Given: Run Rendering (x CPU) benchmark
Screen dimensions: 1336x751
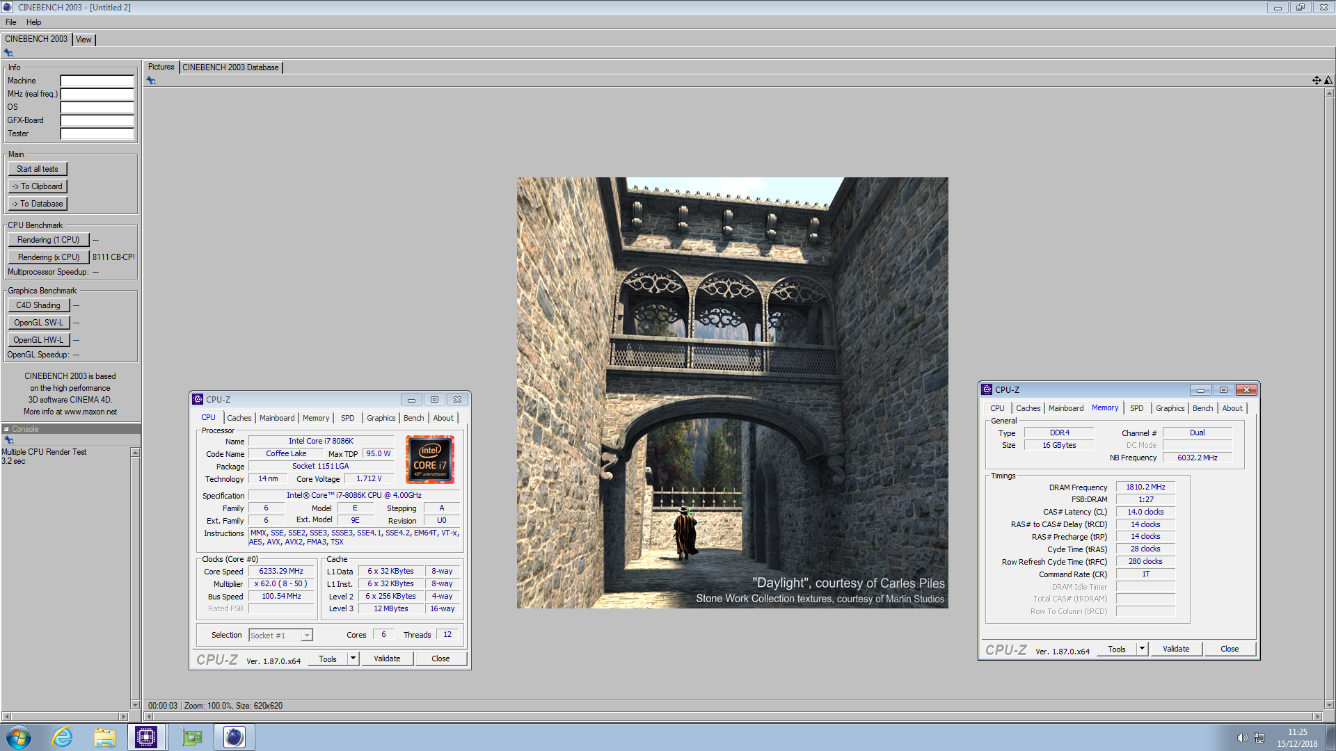Looking at the screenshot, I should (x=49, y=257).
